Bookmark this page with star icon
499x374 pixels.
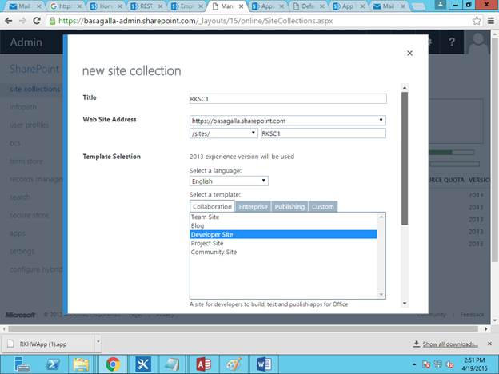[477, 21]
